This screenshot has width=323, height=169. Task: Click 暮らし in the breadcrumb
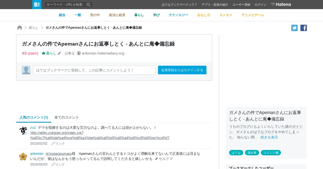tap(34, 28)
